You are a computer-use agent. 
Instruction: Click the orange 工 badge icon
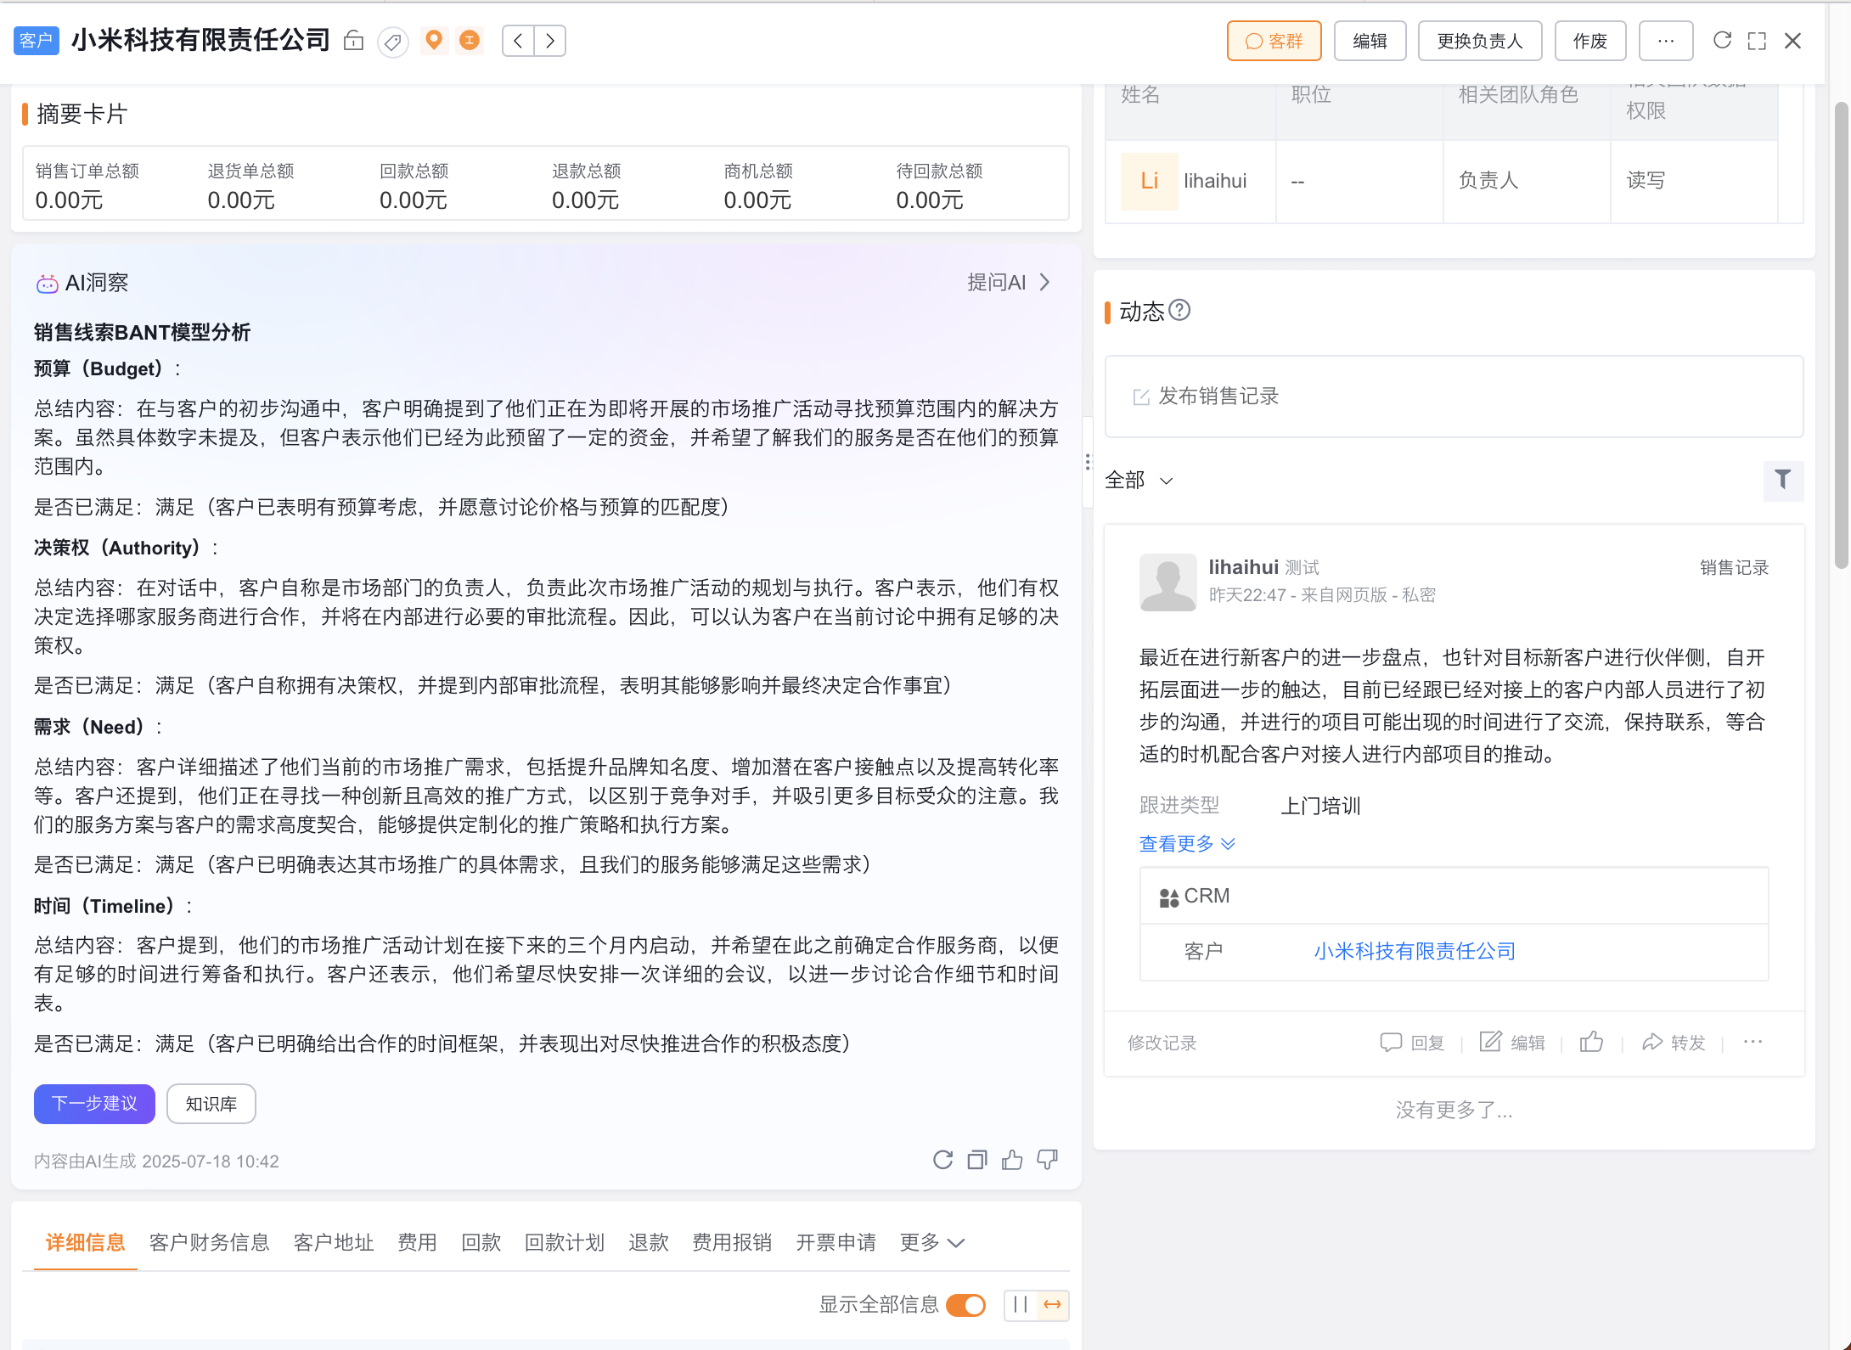469,40
